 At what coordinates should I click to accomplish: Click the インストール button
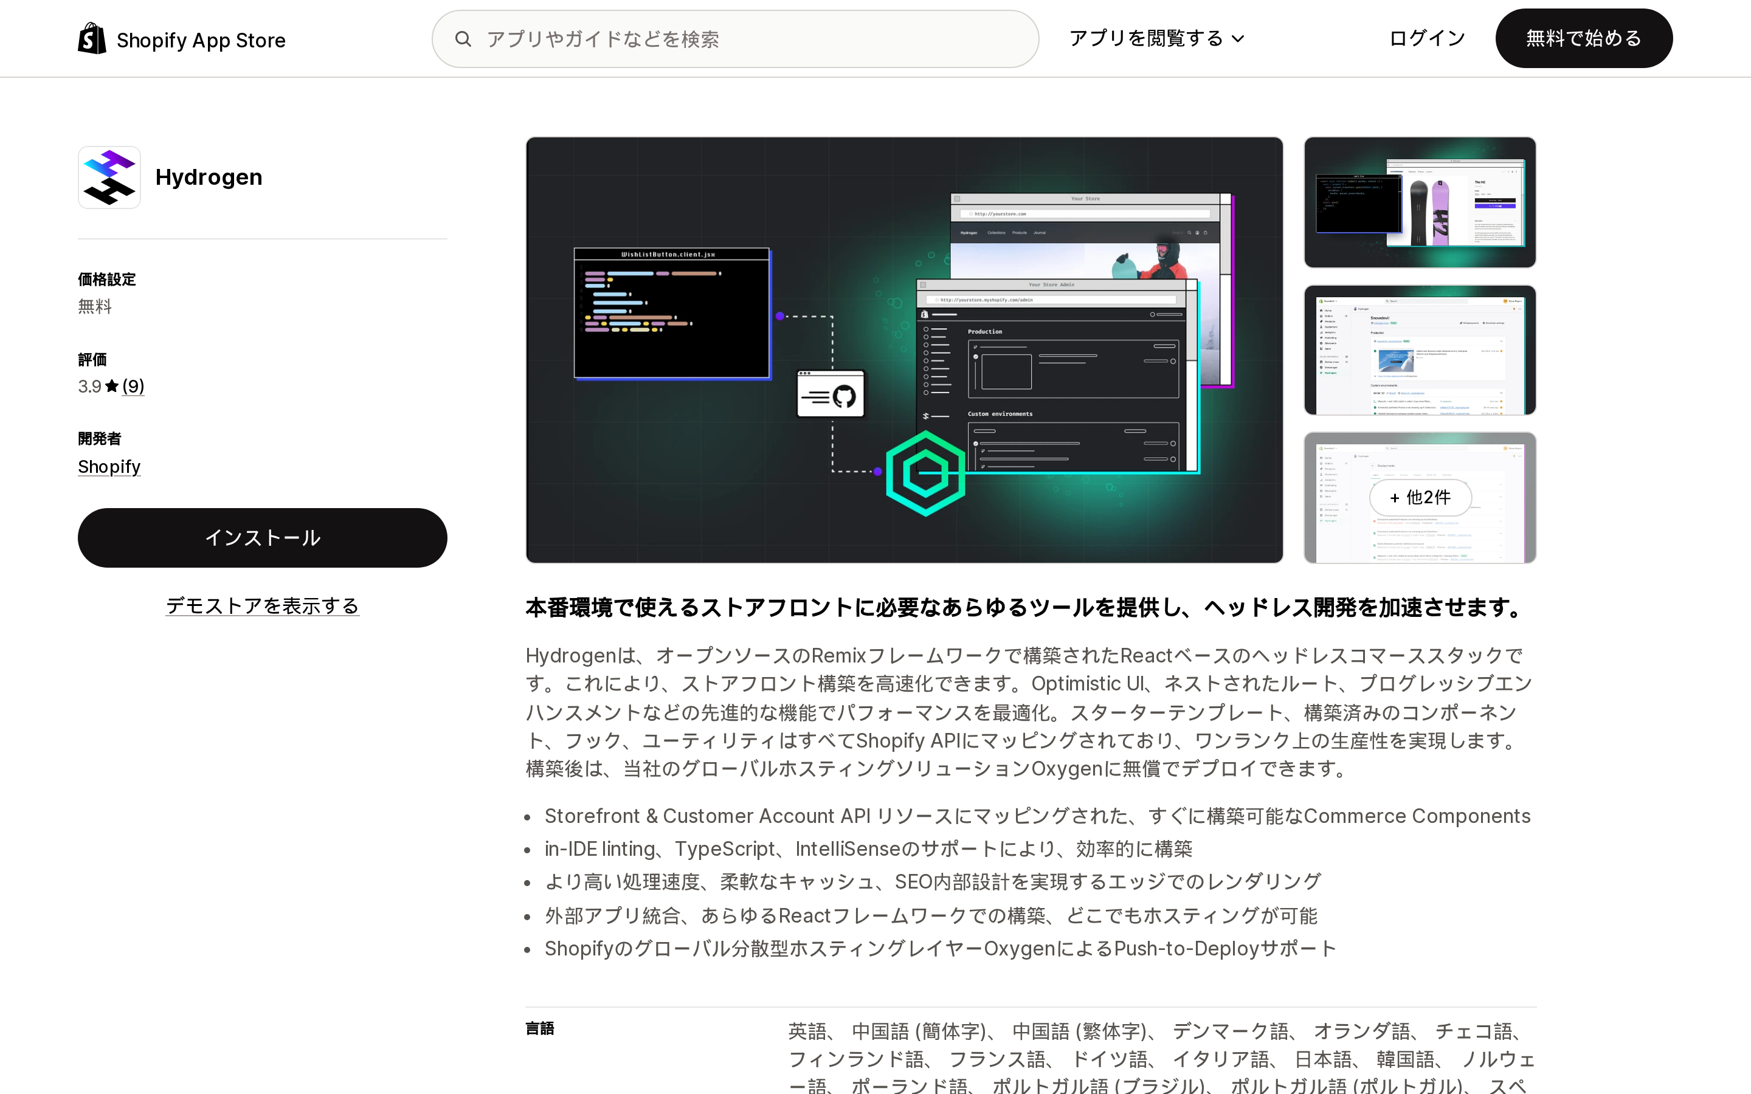[x=263, y=538]
